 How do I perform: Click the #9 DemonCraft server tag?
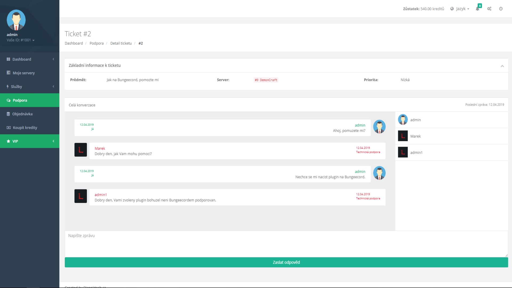(x=266, y=80)
